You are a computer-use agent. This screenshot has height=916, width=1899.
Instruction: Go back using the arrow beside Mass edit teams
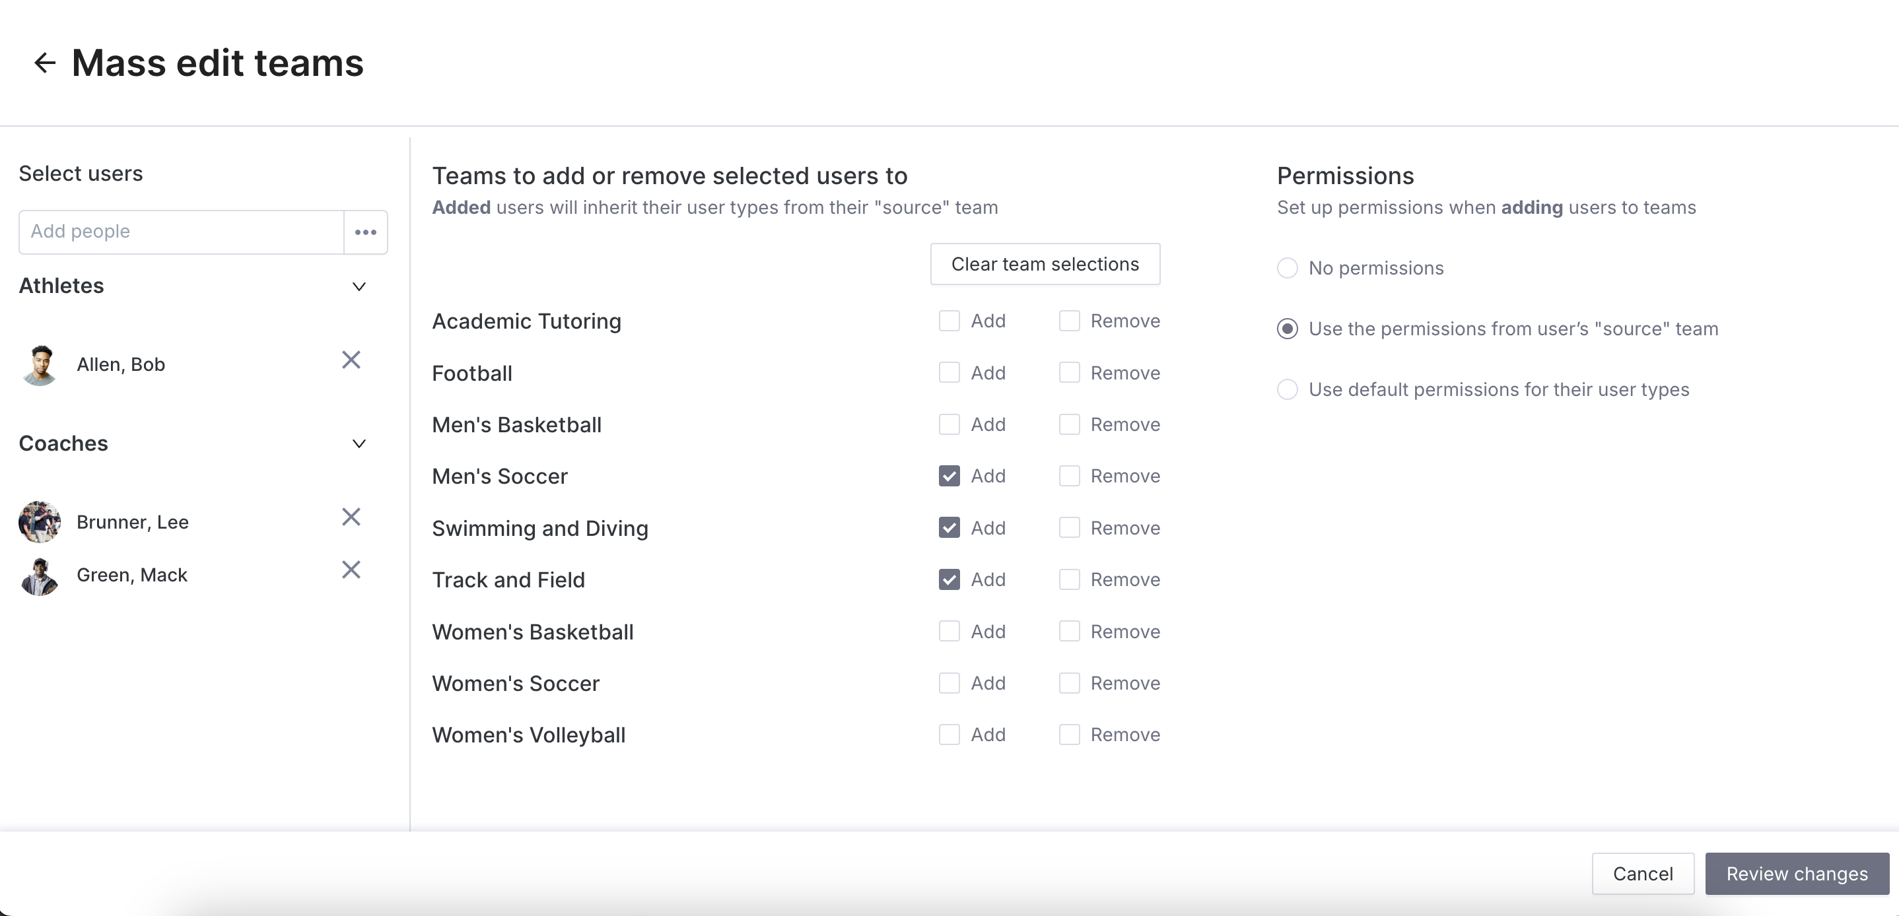[45, 63]
